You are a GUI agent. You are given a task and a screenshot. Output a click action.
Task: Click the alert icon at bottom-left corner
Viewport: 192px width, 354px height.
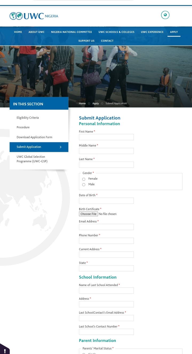tap(5, 349)
